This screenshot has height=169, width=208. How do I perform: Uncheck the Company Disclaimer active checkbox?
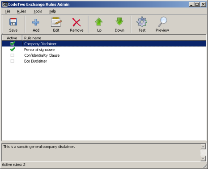pos(13,44)
